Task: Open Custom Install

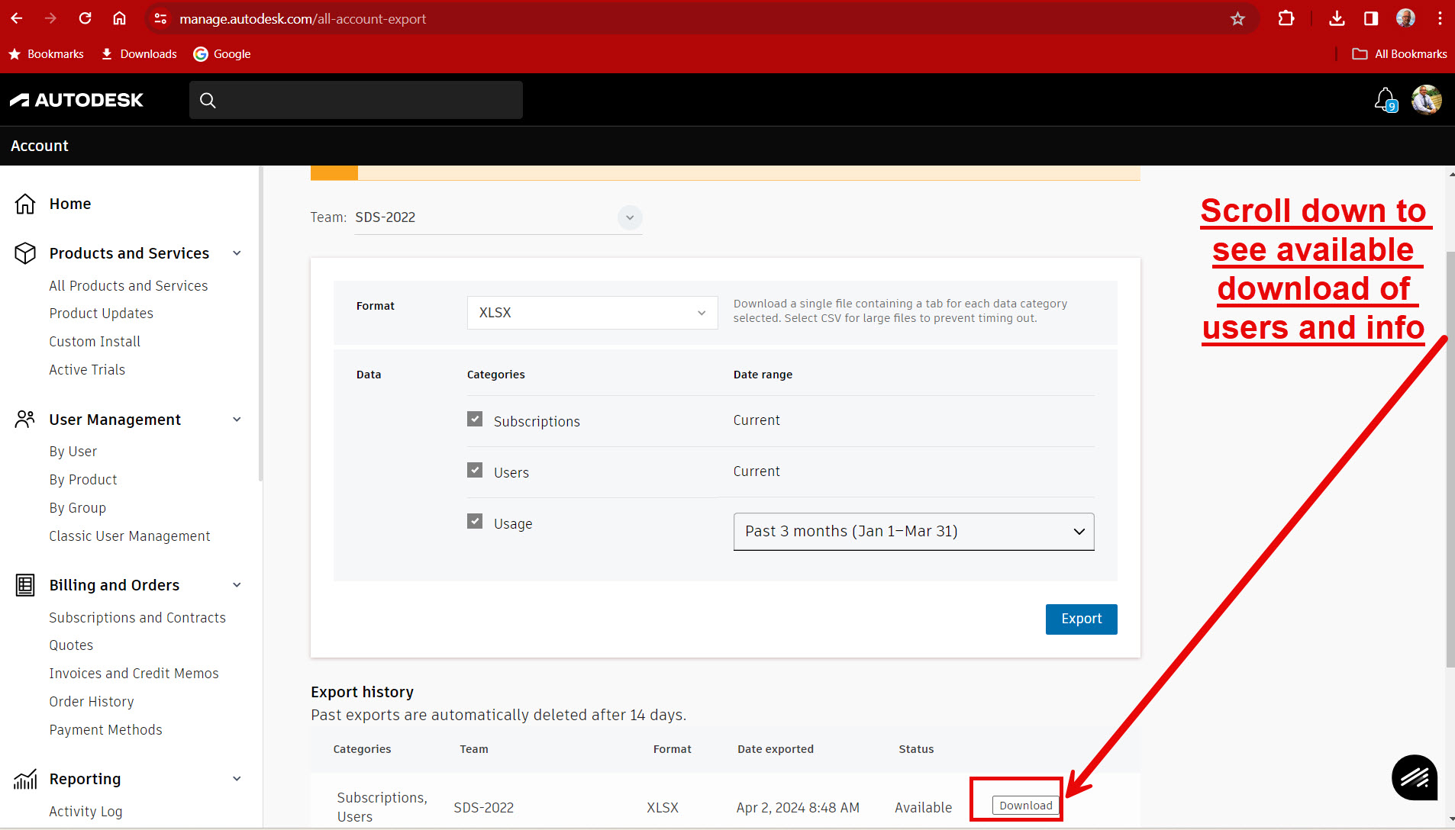Action: coord(95,342)
